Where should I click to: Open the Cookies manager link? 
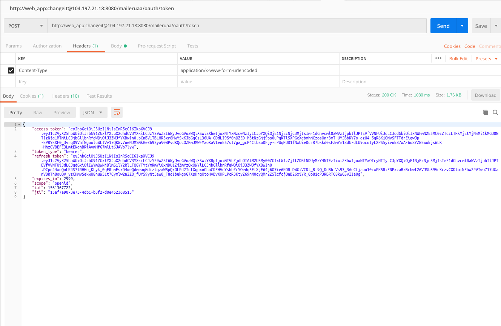[452, 46]
